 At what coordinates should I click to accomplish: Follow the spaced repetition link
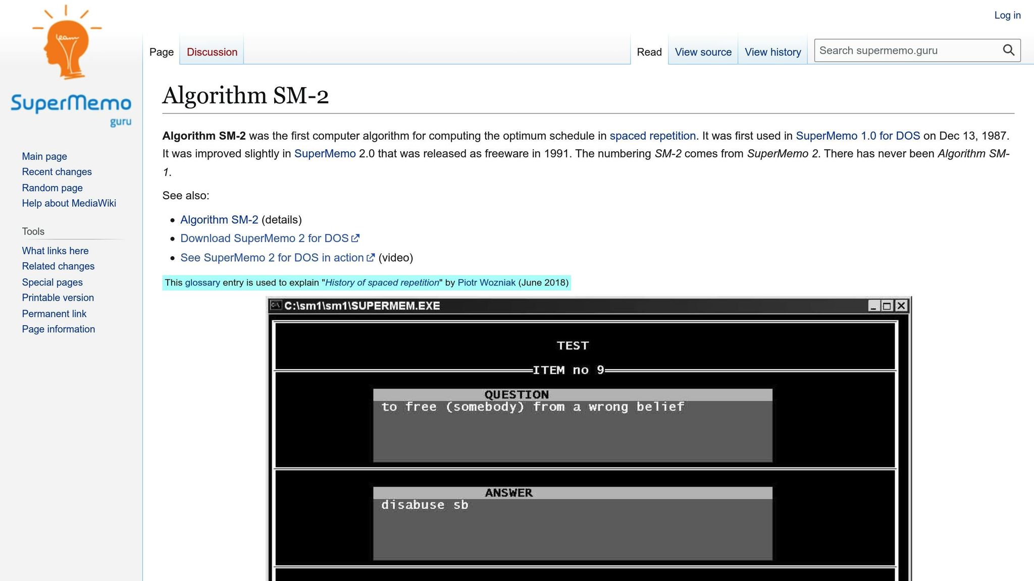tap(652, 136)
